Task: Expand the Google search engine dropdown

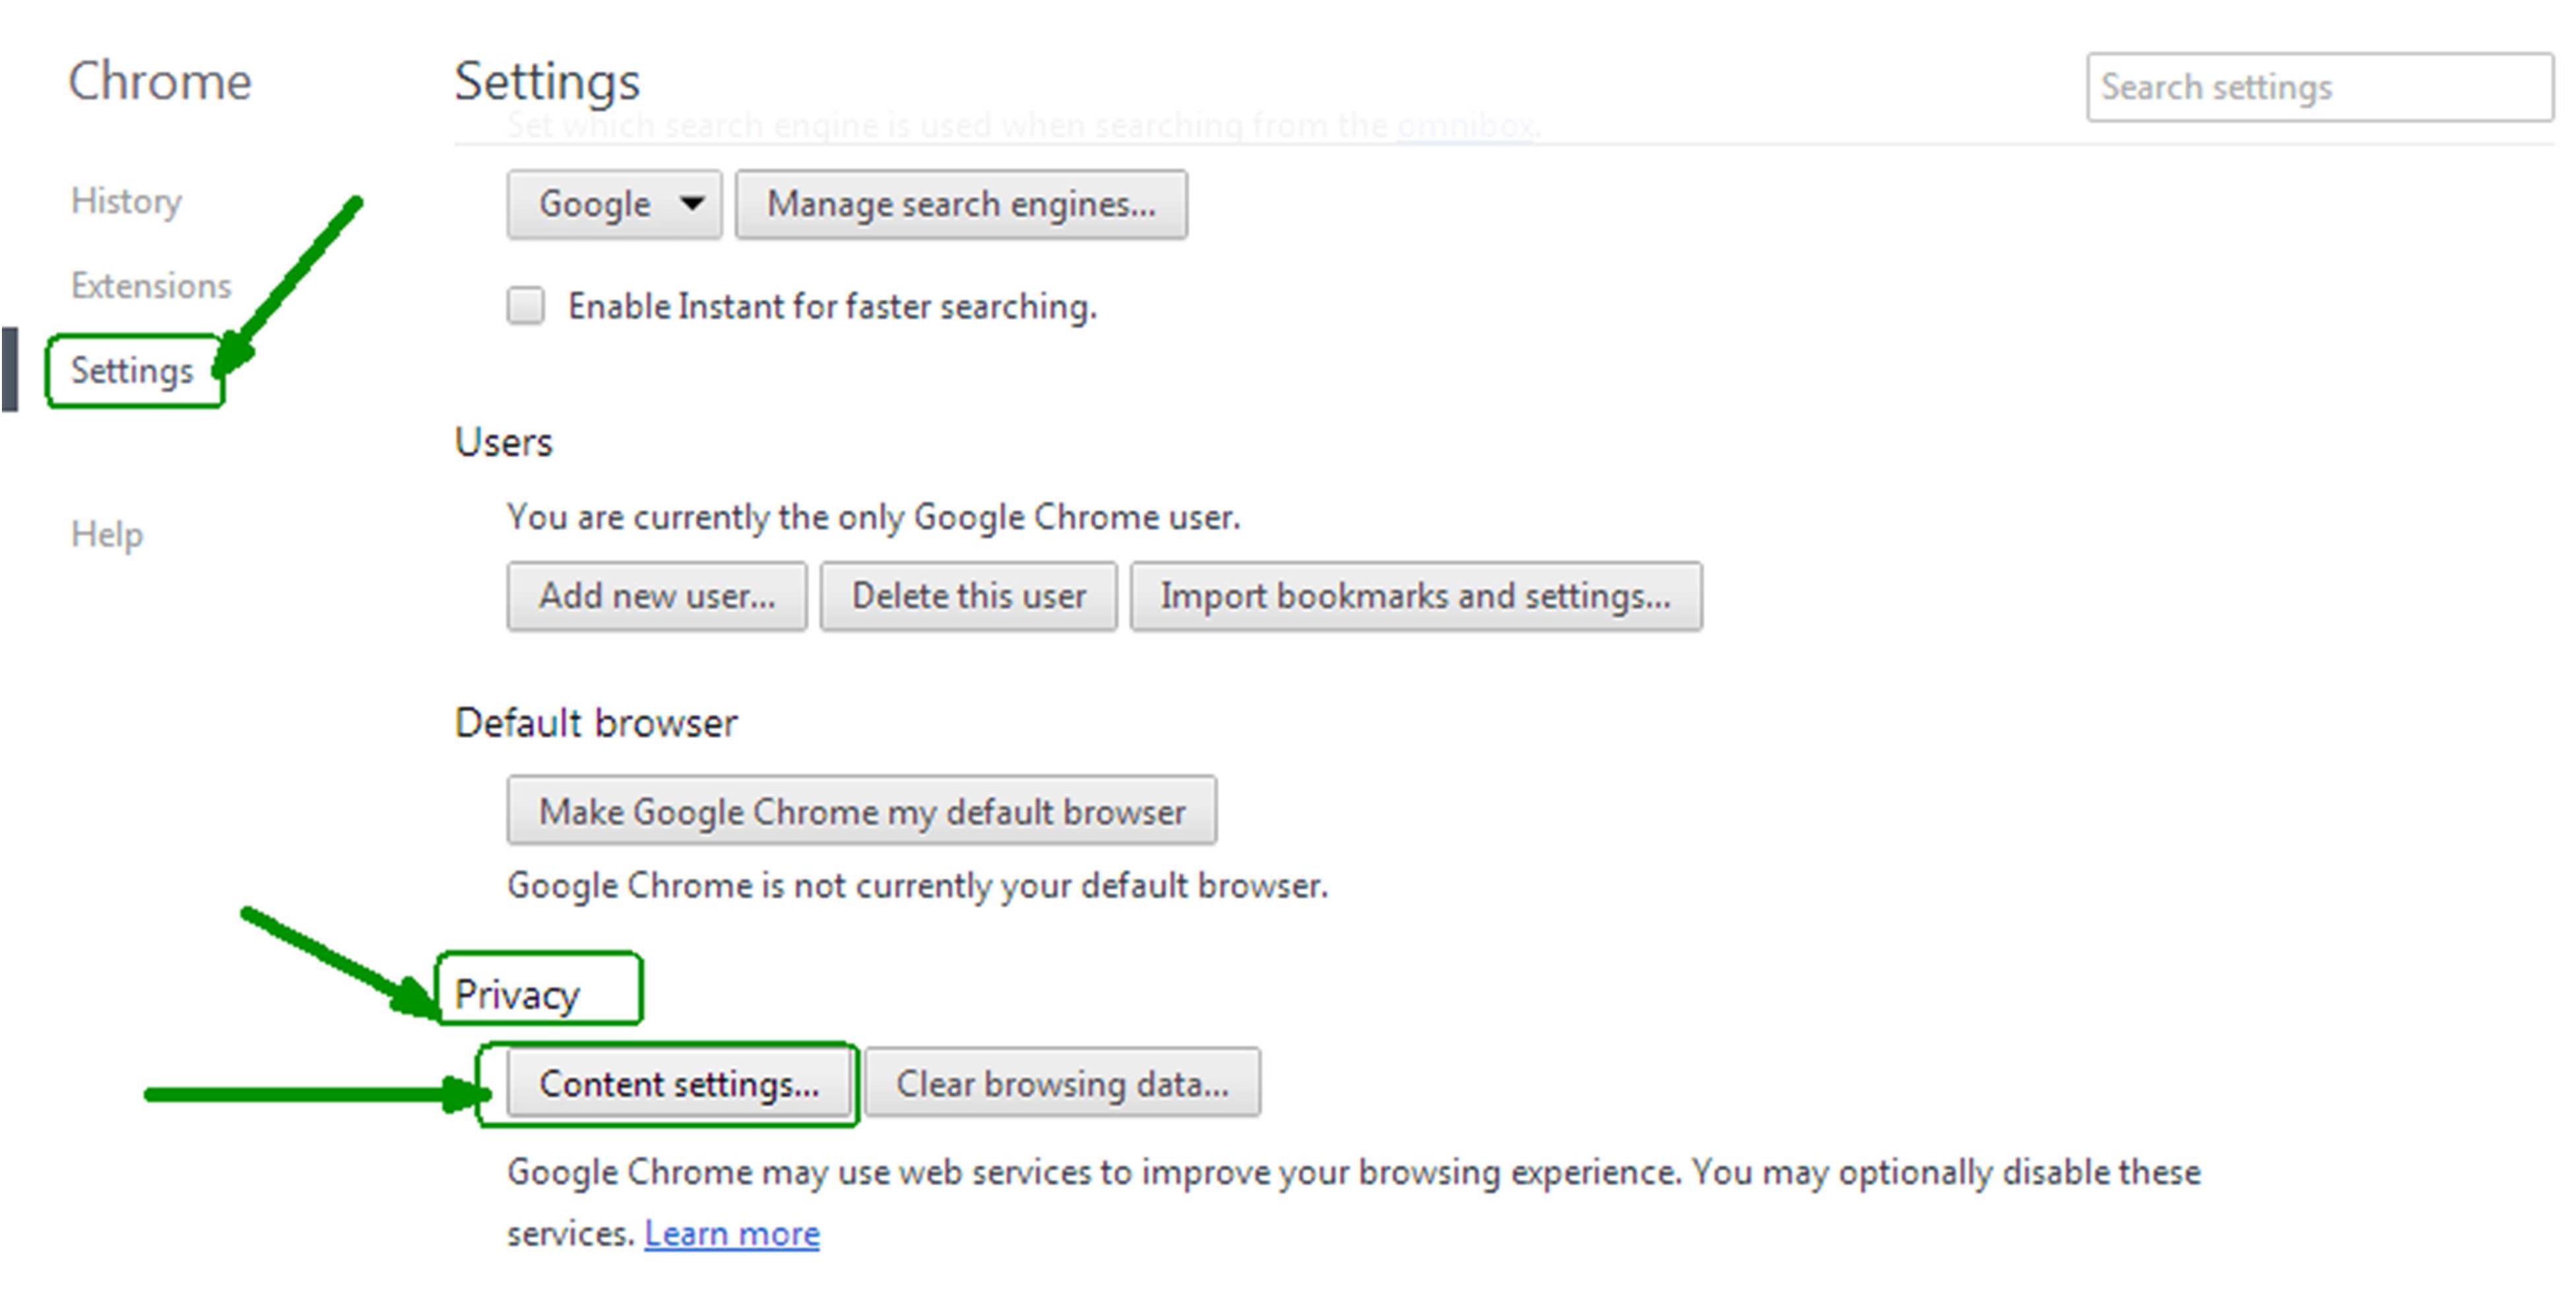Action: tap(614, 205)
